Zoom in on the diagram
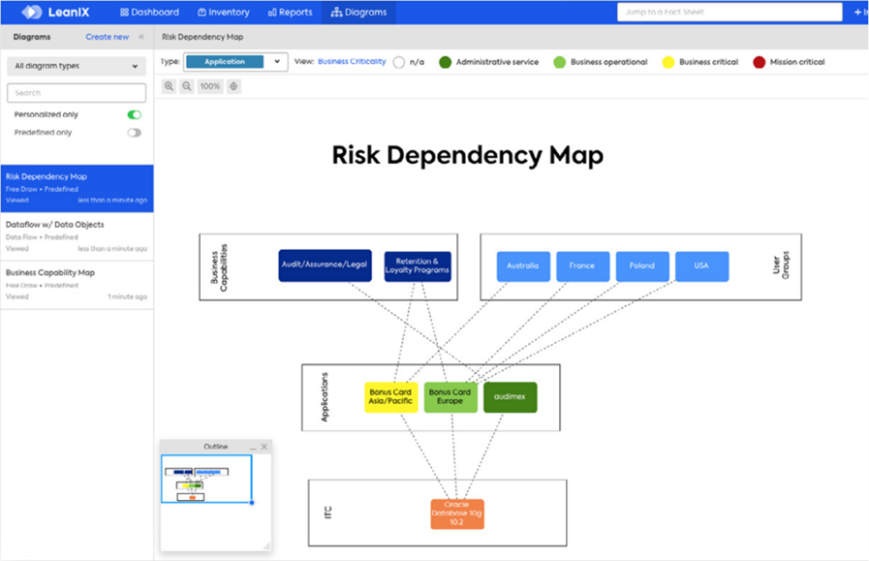 (169, 86)
